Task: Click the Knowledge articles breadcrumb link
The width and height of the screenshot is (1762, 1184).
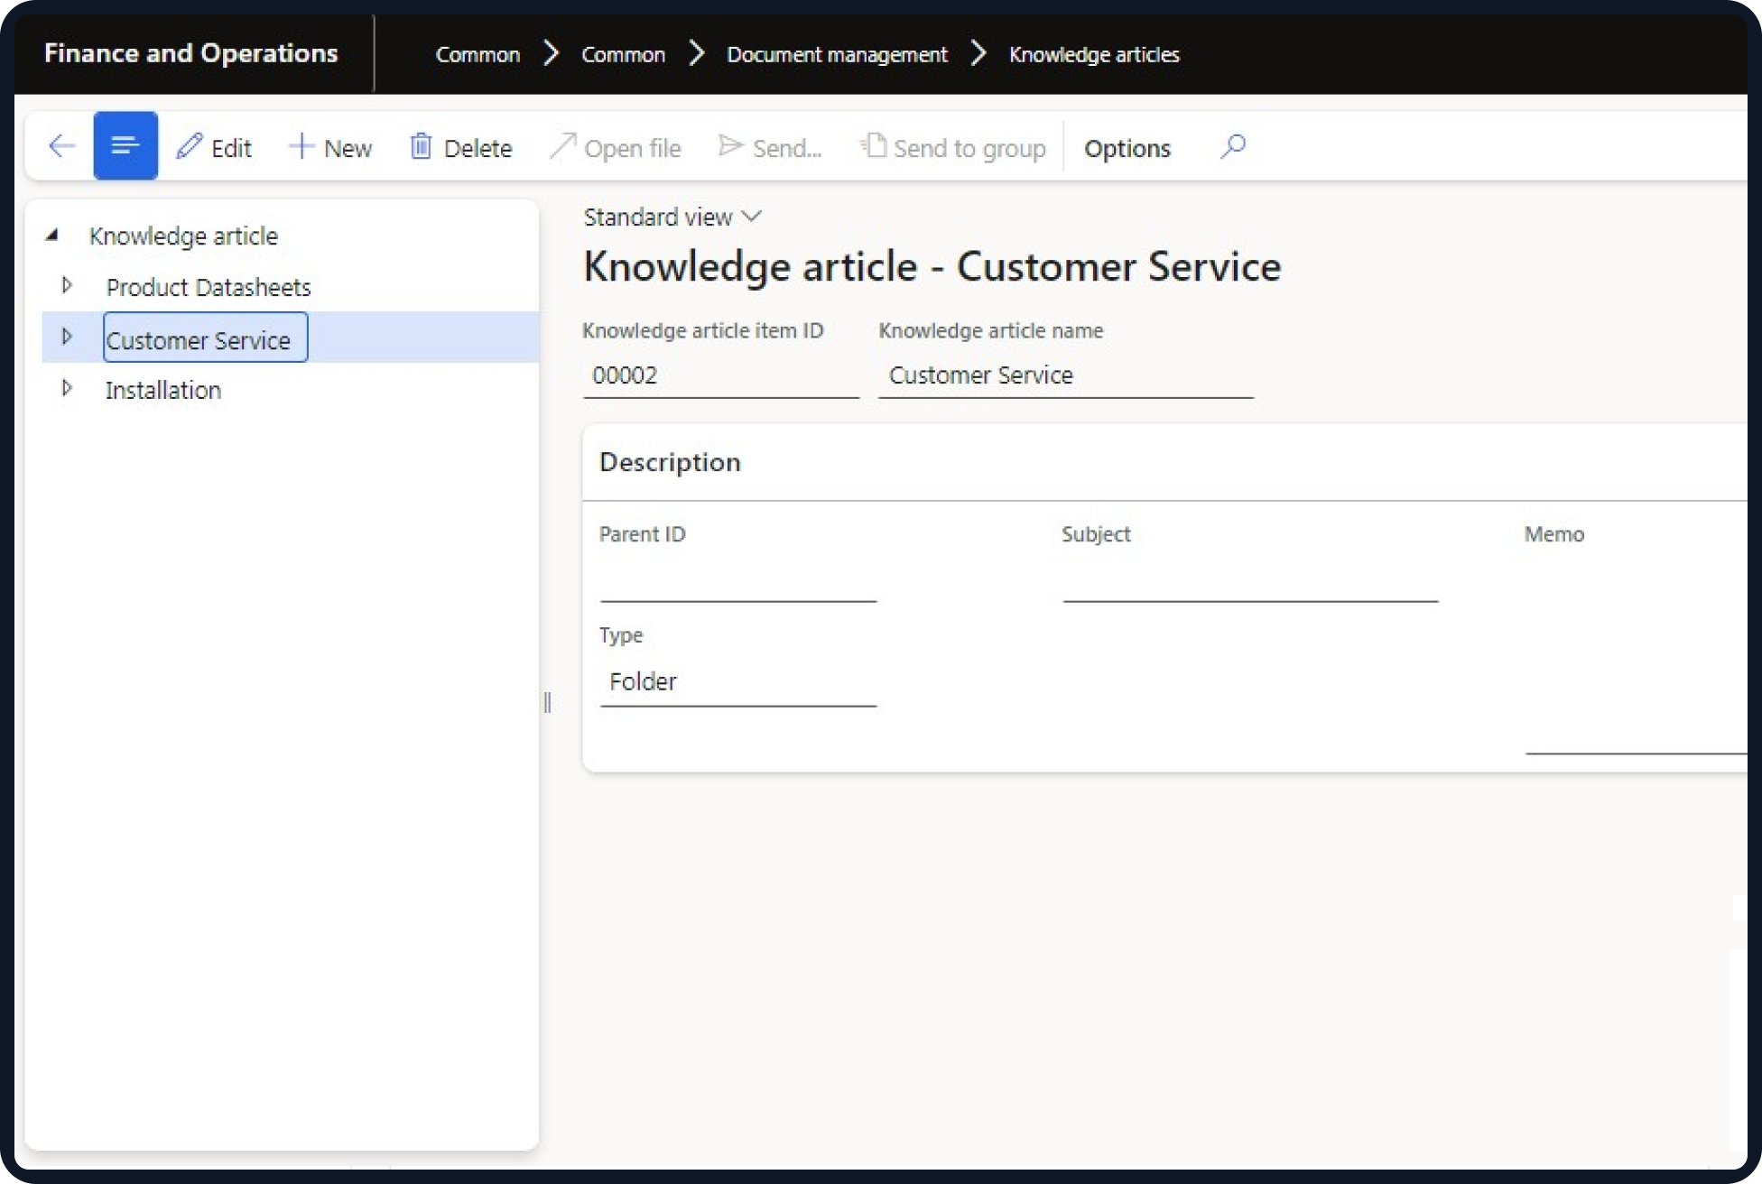Action: pos(1094,55)
